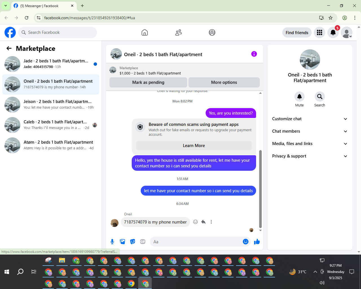
Task: Click the browser address bar URL
Action: 90,18
